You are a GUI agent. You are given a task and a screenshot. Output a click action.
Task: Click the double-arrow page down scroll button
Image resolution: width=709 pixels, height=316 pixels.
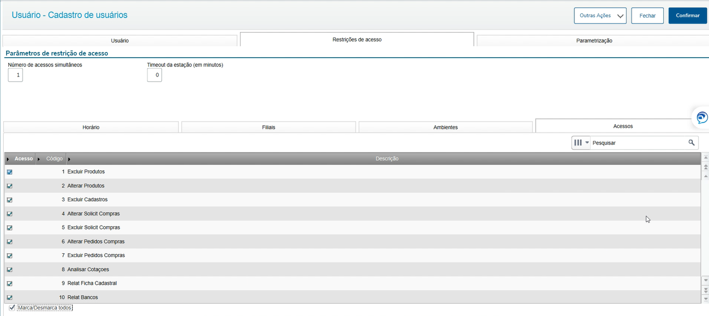tap(705, 290)
